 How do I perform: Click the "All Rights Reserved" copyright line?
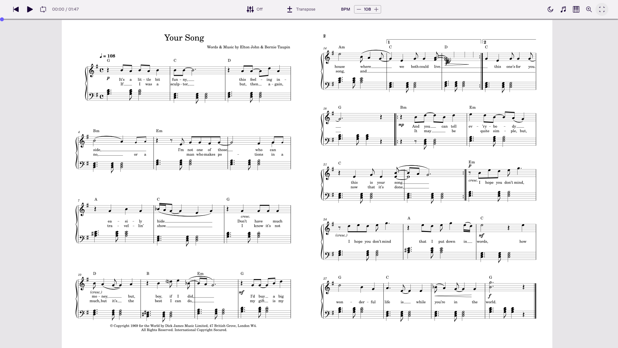click(x=184, y=330)
